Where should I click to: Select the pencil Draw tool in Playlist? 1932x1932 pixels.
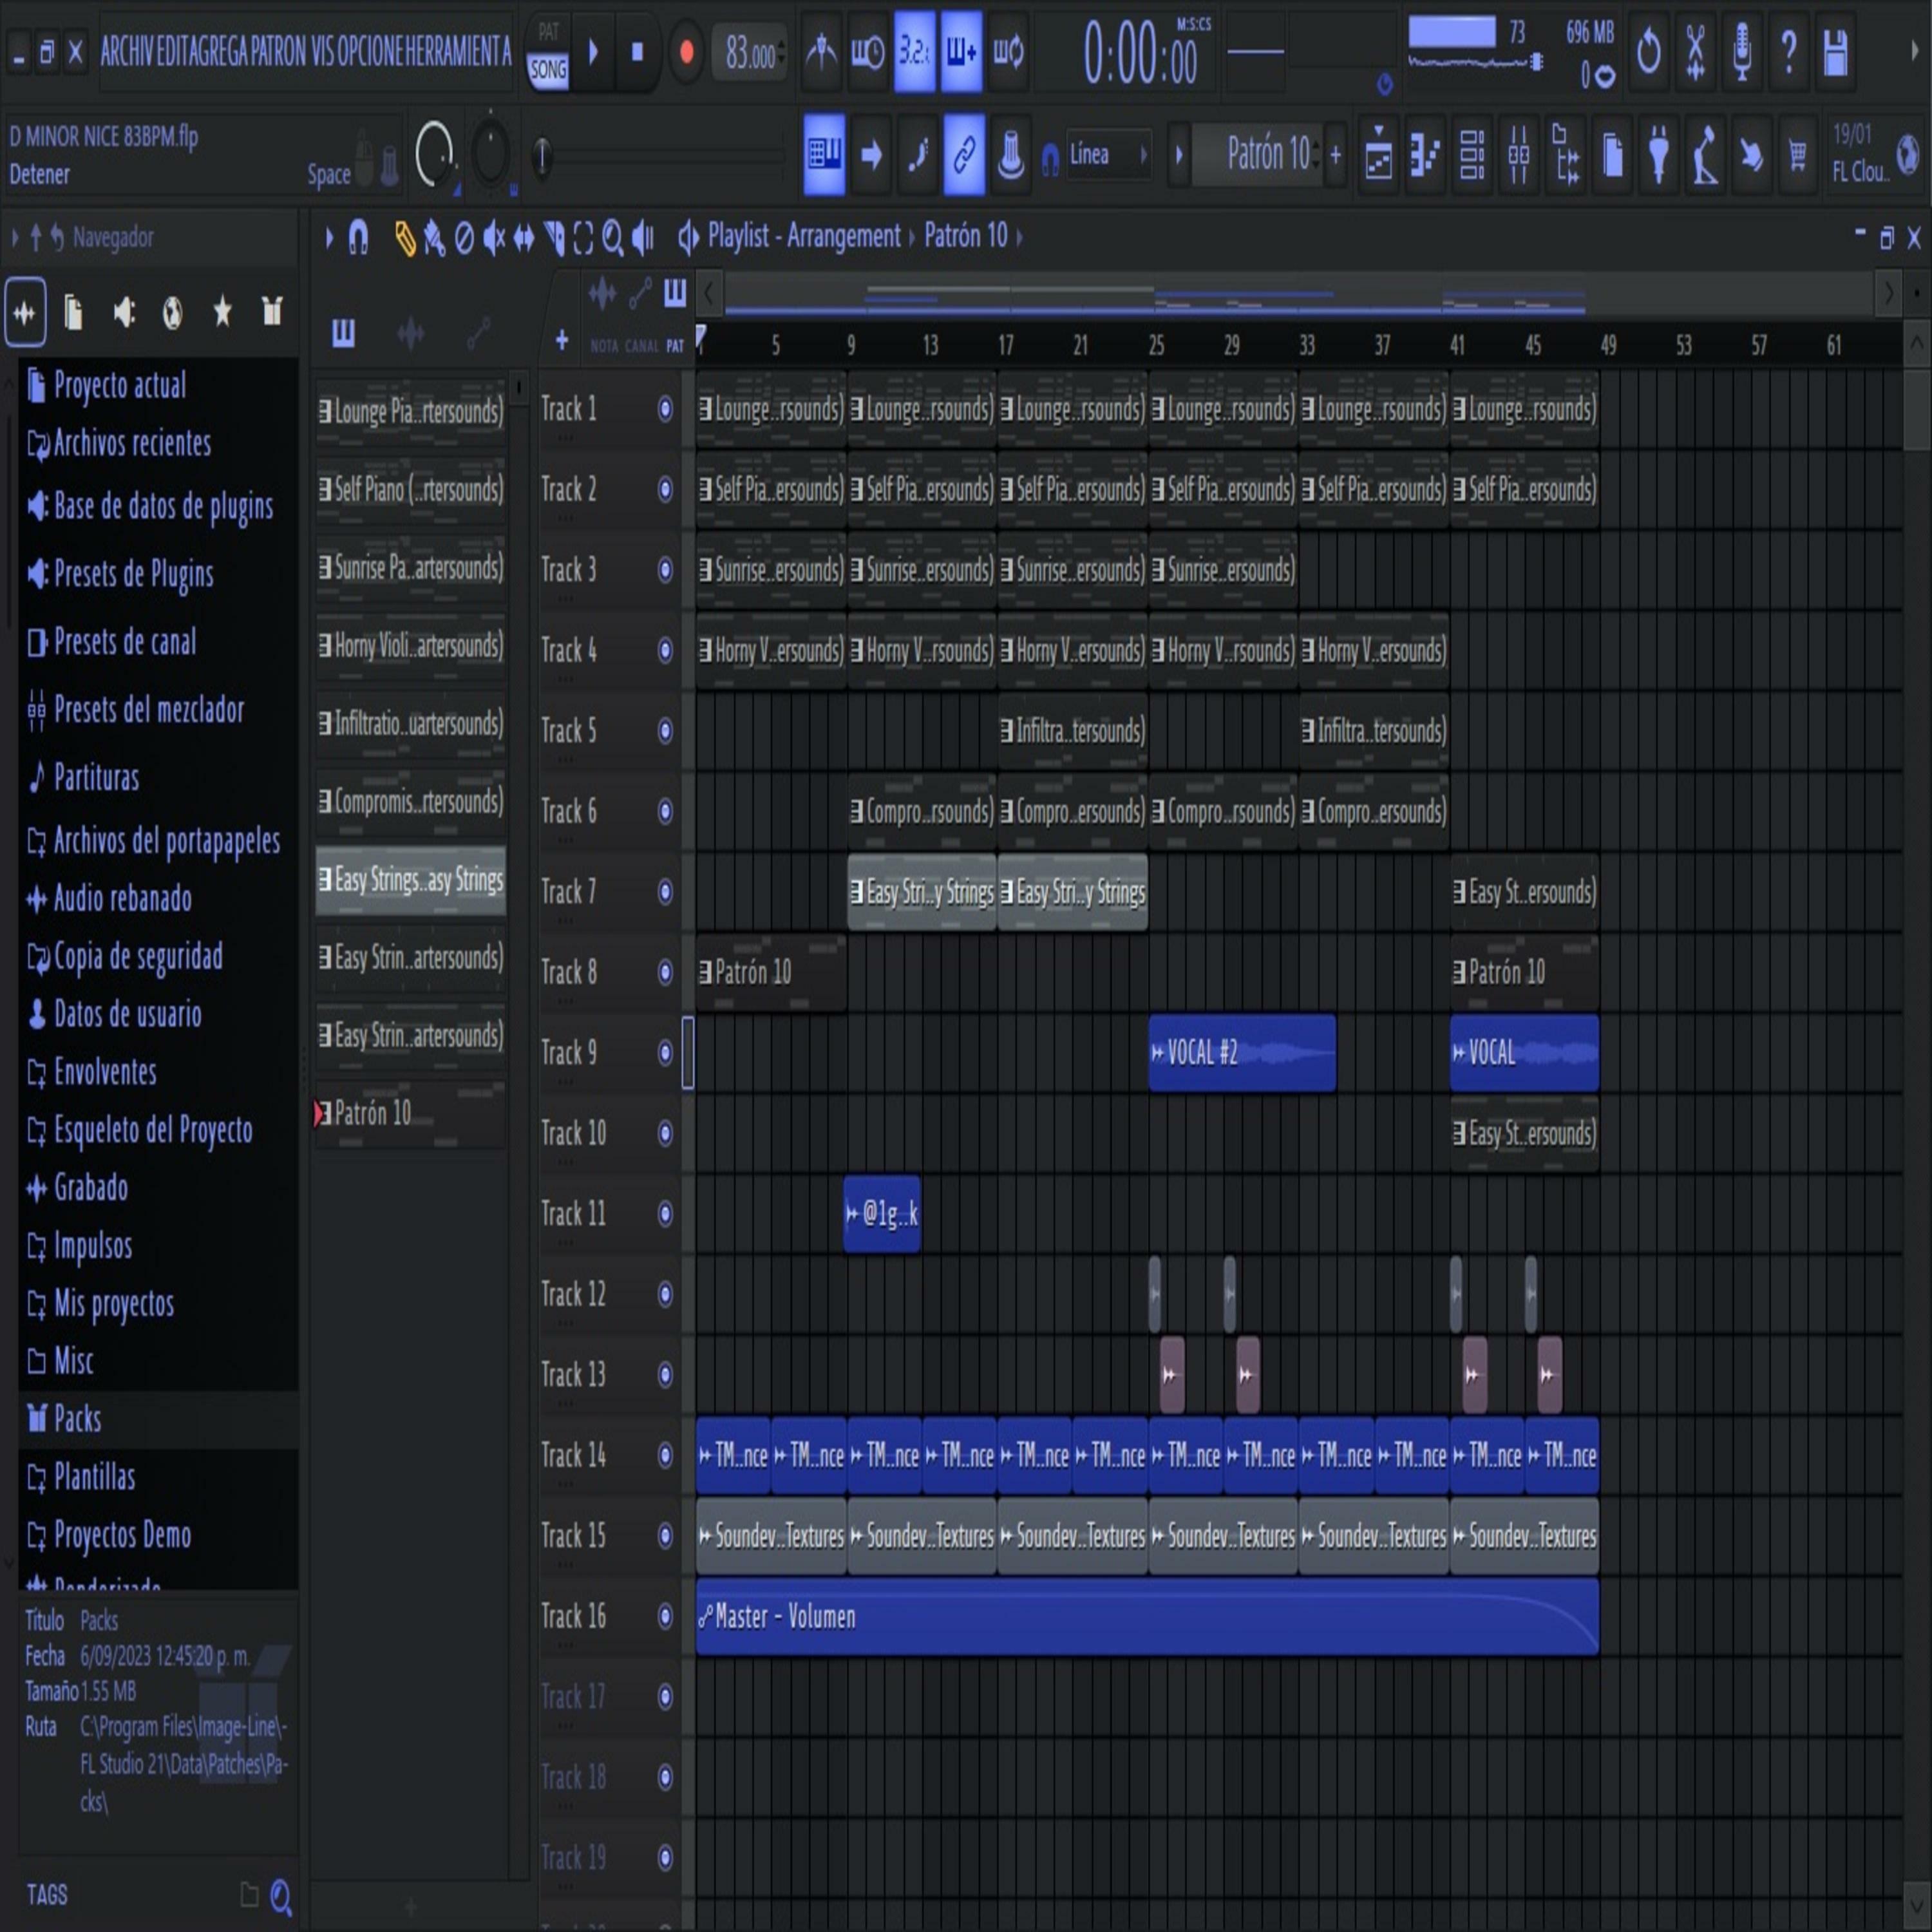click(404, 238)
